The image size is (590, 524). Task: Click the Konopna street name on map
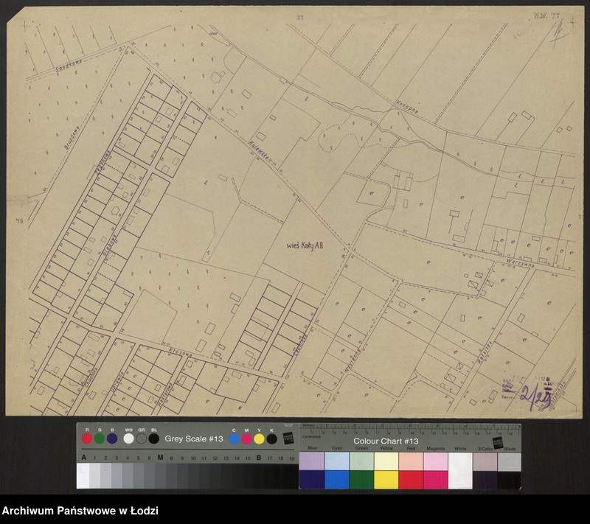406,106
